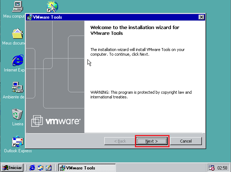Image resolution: width=231 pixels, height=172 pixels.
Task: Cancel the VMware Tools installation
Action: [x=186, y=141]
